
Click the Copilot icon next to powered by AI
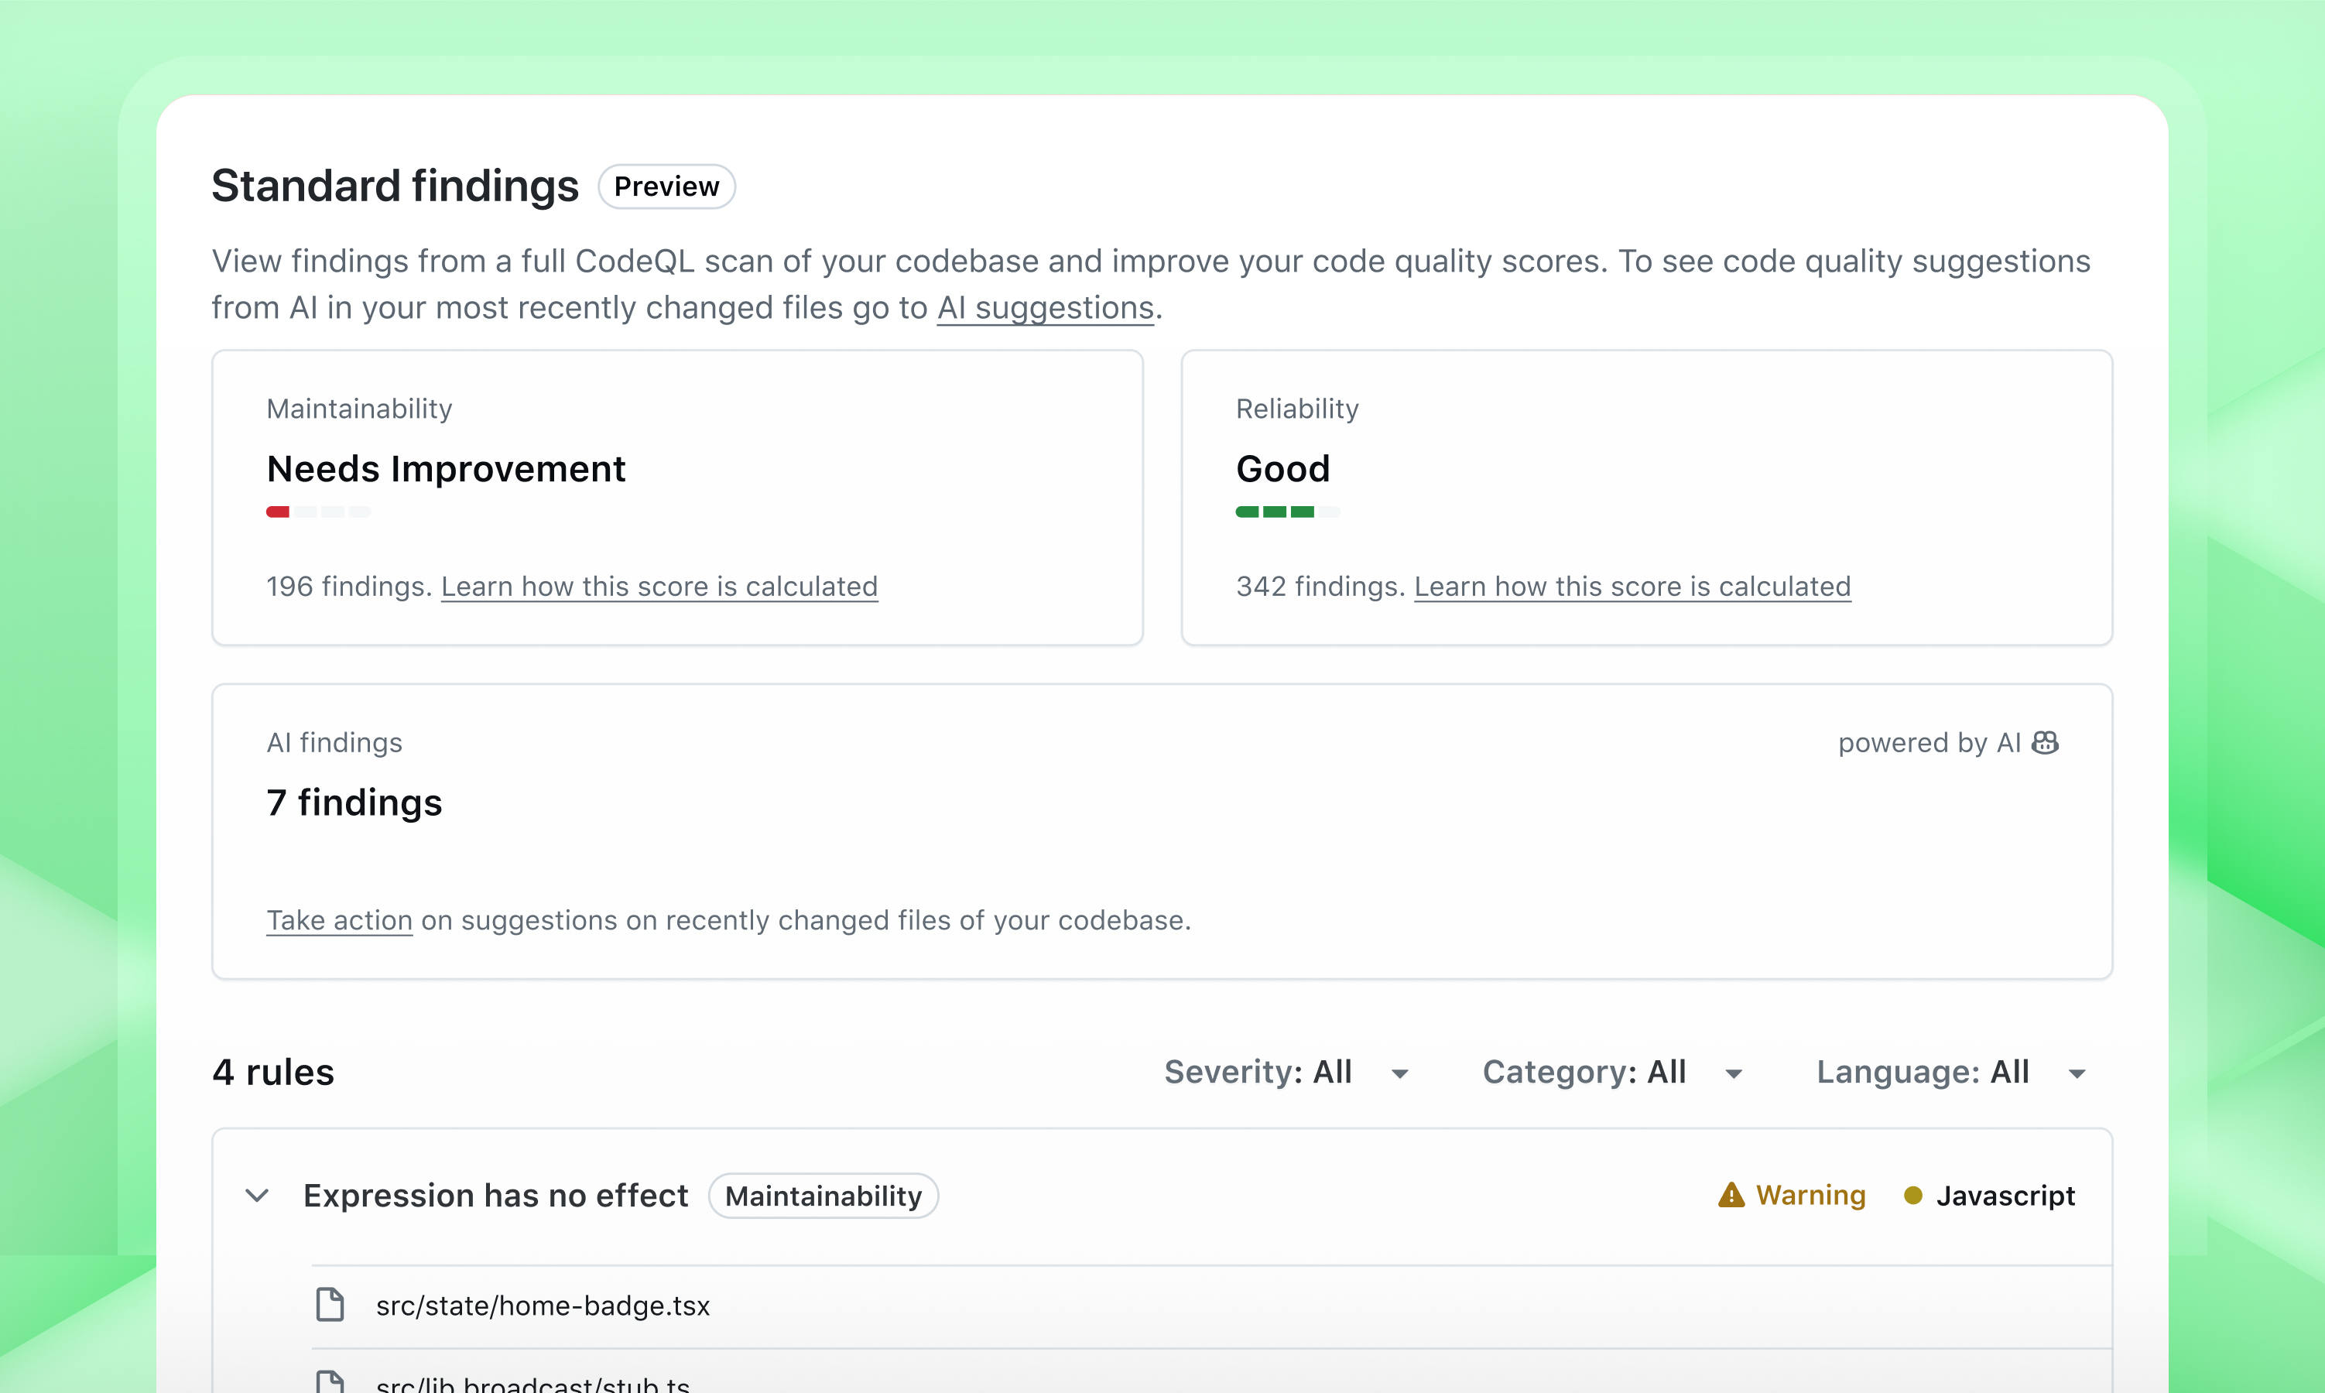coord(2046,742)
